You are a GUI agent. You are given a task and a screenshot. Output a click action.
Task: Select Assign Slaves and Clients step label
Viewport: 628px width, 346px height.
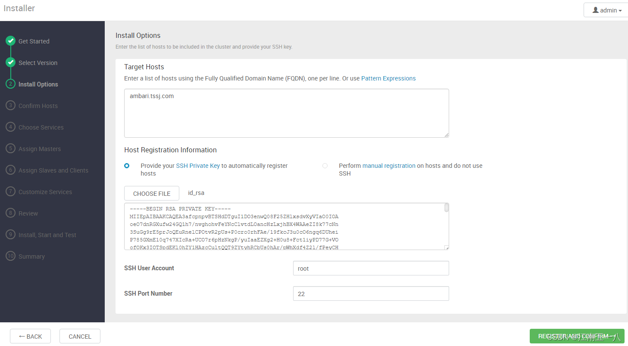(x=53, y=170)
